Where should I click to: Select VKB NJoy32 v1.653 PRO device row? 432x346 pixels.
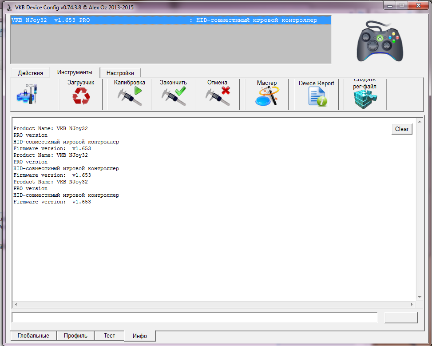(171, 20)
